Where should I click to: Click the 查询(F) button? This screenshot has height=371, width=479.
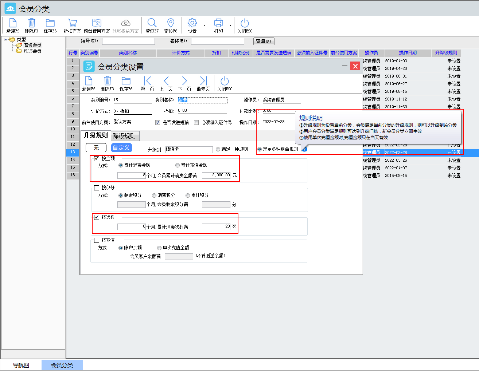tap(263, 41)
